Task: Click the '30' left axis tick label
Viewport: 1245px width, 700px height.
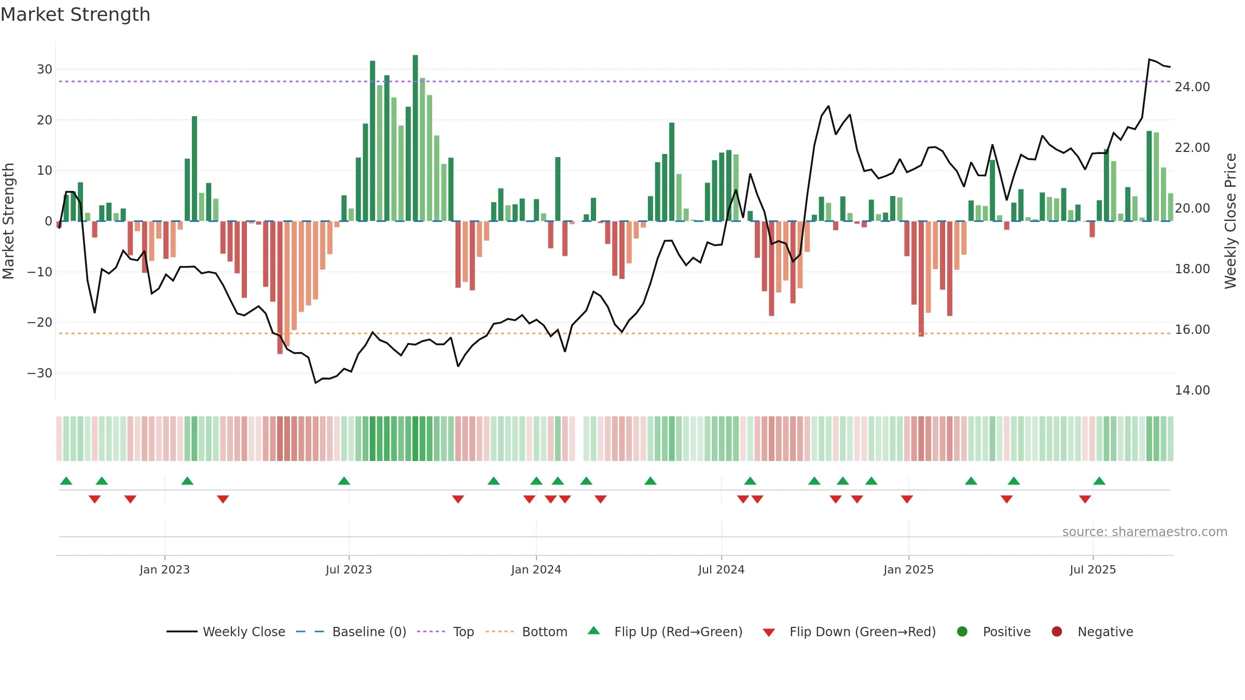Action: (x=45, y=69)
